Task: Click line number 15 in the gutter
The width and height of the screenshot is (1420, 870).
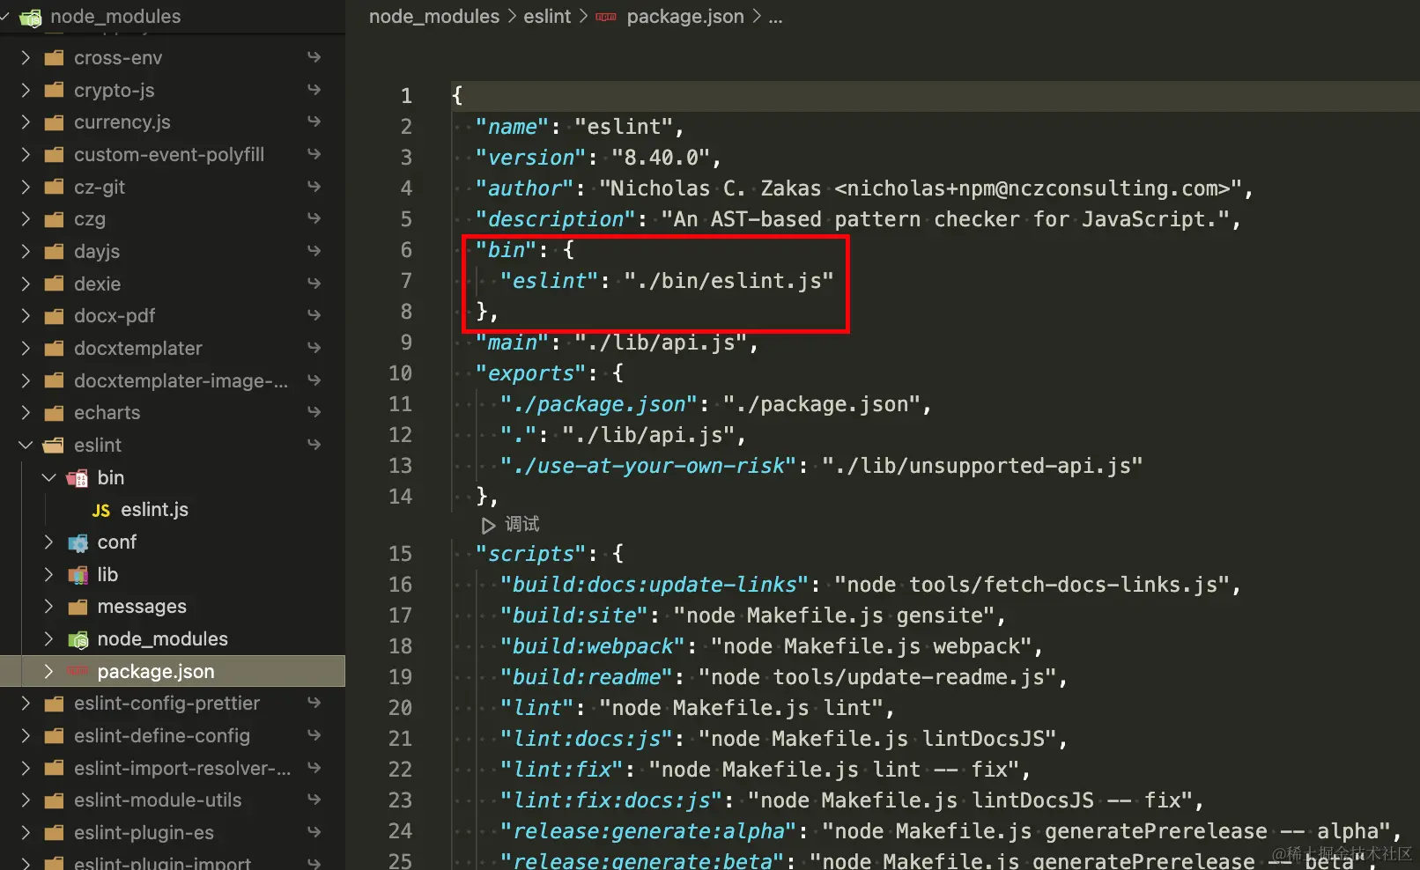Action: 400,554
